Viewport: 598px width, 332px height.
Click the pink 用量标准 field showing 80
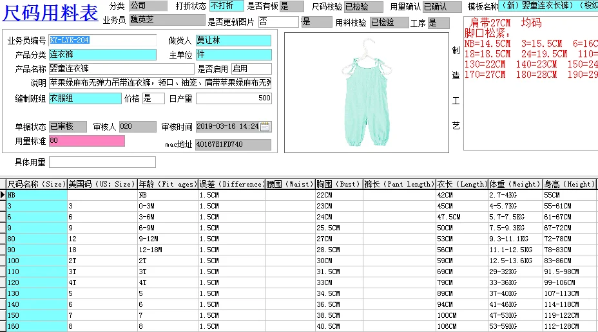(86, 141)
